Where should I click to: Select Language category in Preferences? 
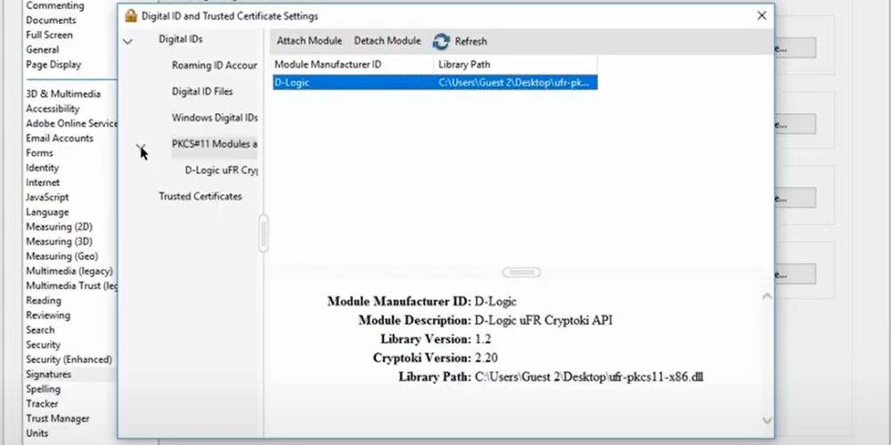(47, 213)
